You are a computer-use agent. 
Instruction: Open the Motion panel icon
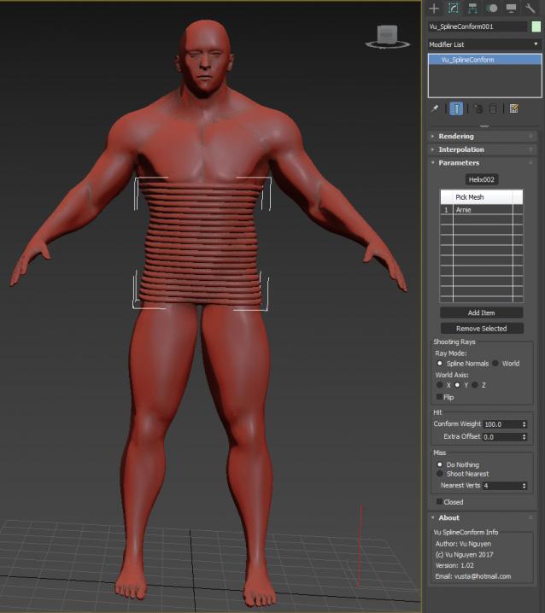click(x=492, y=9)
